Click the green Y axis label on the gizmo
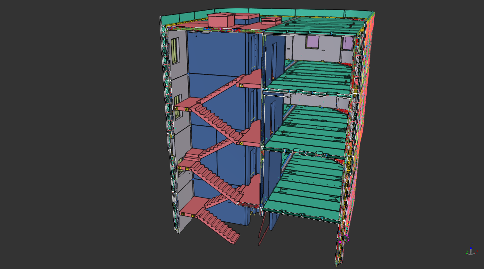This screenshot has width=484, height=269. tap(467, 251)
